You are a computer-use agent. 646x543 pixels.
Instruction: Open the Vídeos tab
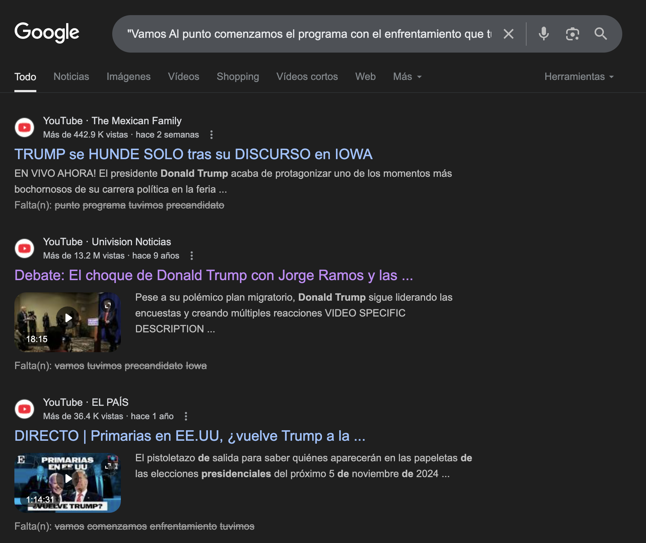[x=183, y=77]
